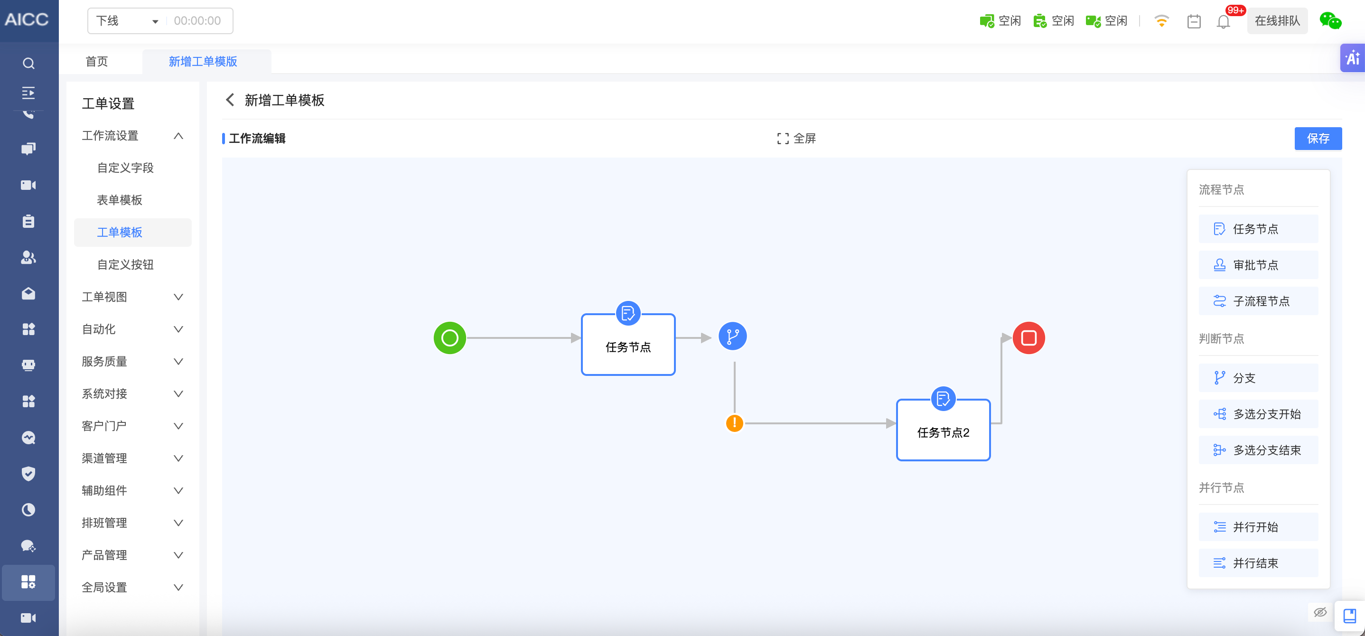Toggle the crossed-eye visibility icon
Image resolution: width=1365 pixels, height=636 pixels.
1319,612
